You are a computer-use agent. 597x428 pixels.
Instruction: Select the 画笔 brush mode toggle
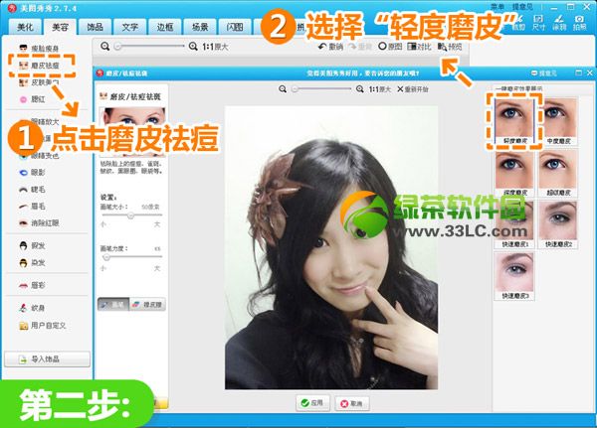(x=113, y=305)
